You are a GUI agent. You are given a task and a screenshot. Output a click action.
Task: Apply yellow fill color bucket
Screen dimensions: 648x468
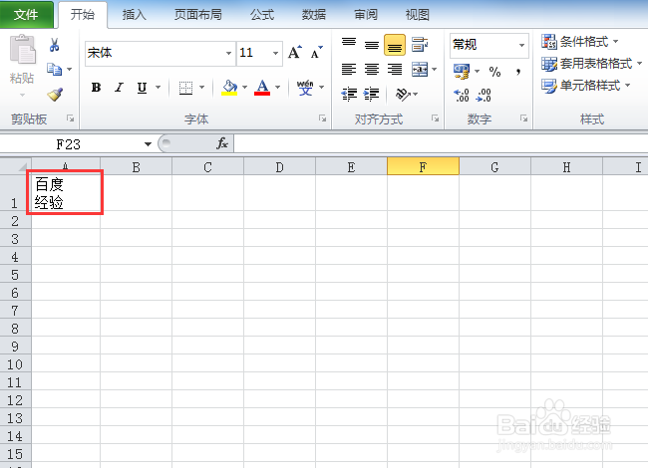click(229, 88)
